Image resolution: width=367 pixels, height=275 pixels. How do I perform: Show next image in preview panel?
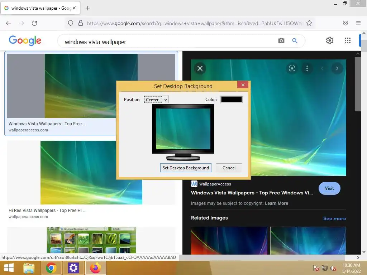(337, 68)
